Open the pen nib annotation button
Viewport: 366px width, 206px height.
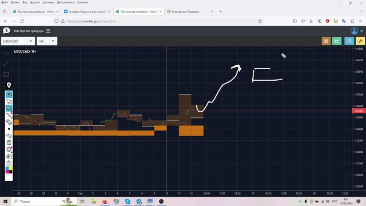(9, 85)
